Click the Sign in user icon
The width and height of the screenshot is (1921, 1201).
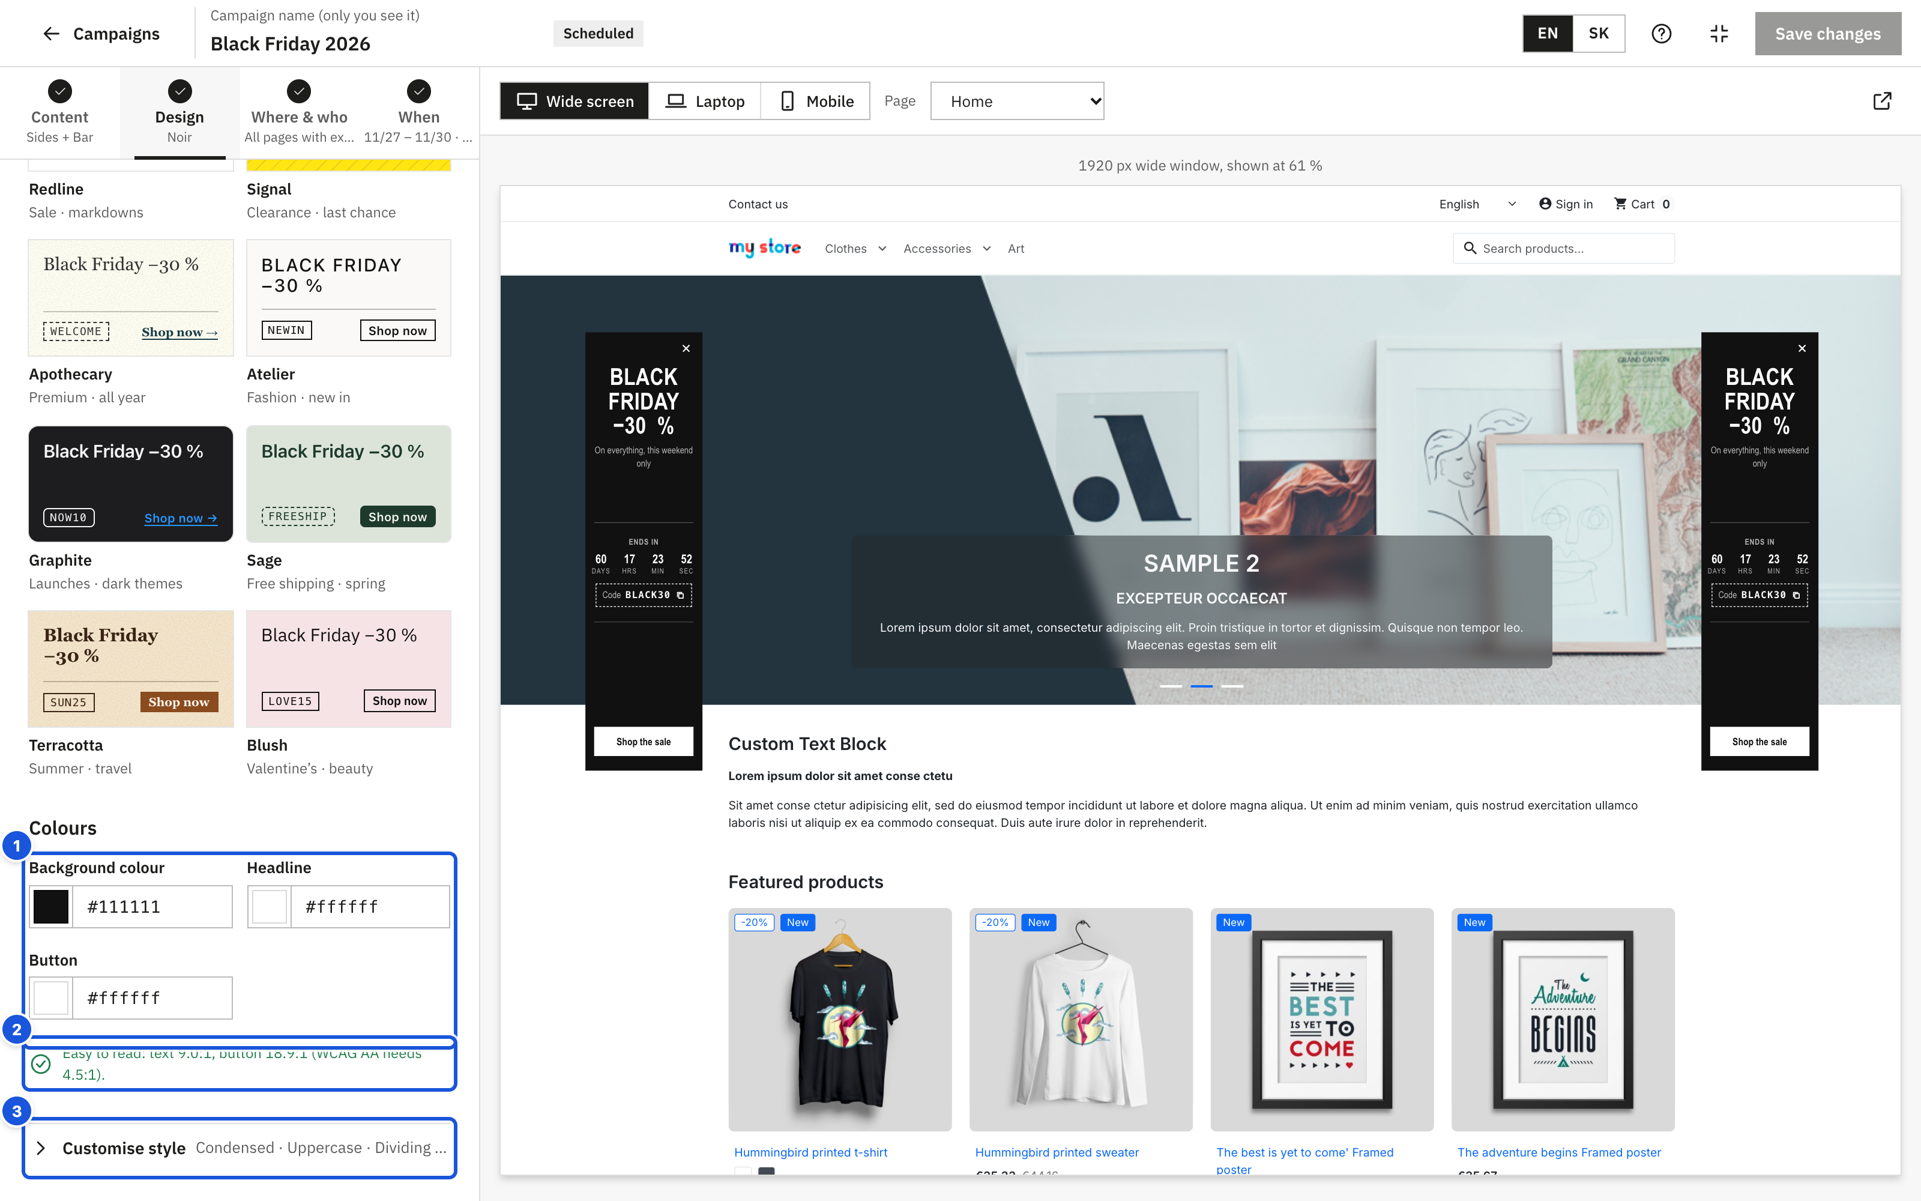tap(1545, 204)
